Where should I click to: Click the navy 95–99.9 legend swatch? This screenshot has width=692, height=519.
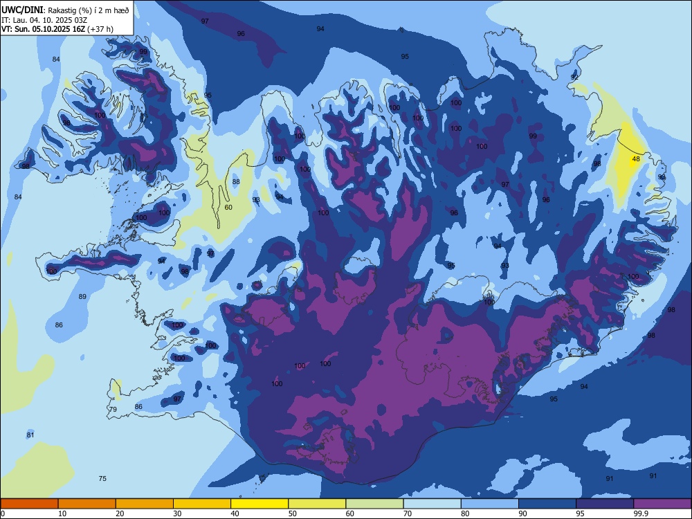coord(605,504)
